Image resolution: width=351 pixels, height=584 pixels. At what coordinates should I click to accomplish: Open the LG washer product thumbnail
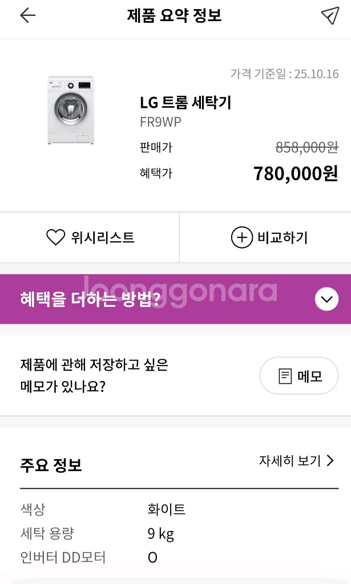[70, 110]
